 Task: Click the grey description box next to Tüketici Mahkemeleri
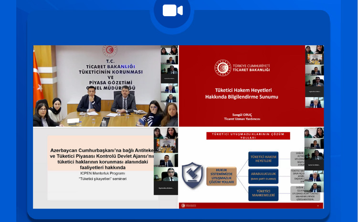[305, 193]
